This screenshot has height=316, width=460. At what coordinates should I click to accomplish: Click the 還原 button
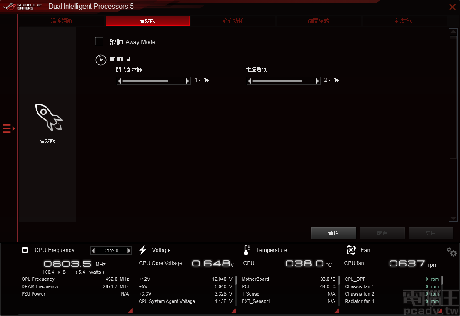(382, 233)
